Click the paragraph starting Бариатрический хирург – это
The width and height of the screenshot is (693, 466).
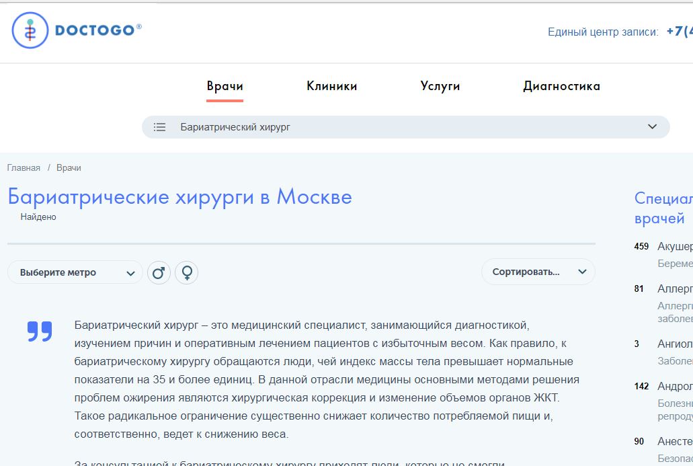[x=327, y=380]
